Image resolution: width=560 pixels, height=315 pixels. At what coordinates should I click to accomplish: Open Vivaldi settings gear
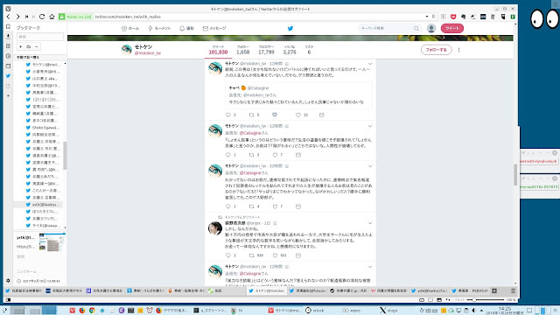pyautogui.click(x=8, y=281)
